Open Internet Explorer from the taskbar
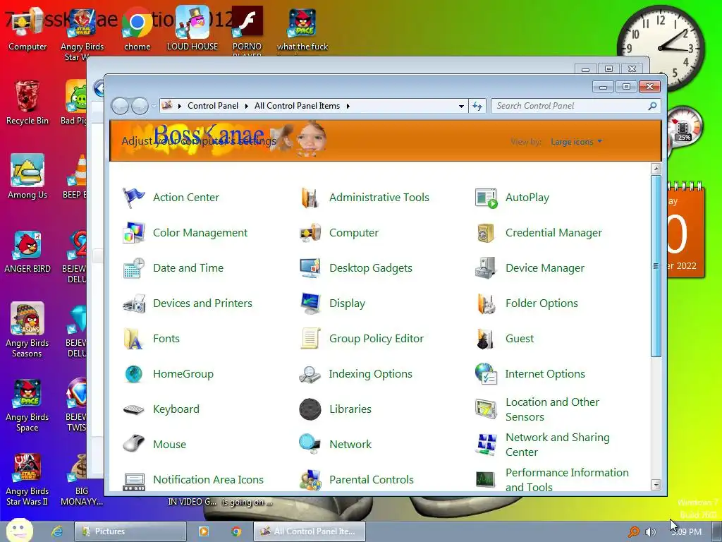Screen dimensions: 722x542 pos(57,531)
